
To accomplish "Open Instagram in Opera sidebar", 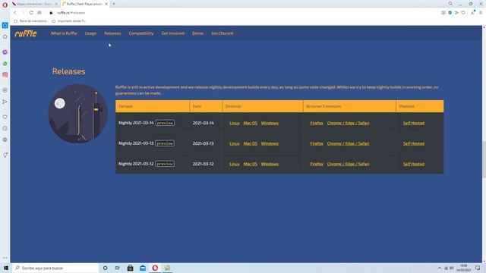I will [x=5, y=75].
